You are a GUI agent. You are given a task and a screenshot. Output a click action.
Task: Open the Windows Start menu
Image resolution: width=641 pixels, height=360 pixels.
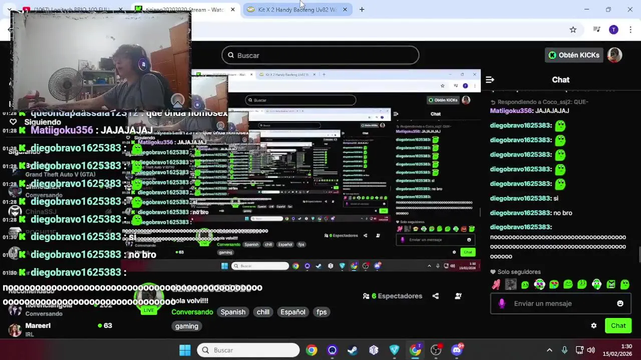point(185,350)
